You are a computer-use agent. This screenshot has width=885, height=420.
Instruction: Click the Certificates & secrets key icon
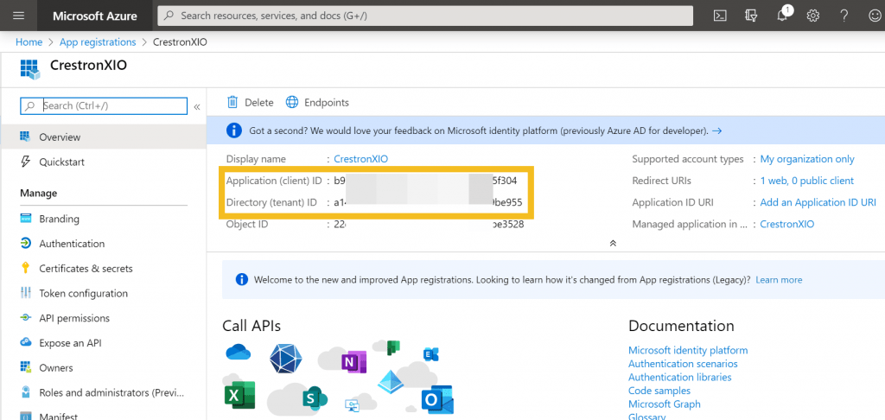25,268
